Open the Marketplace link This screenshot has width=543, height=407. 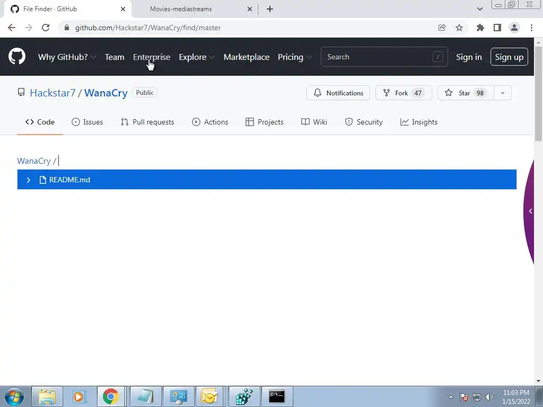247,57
